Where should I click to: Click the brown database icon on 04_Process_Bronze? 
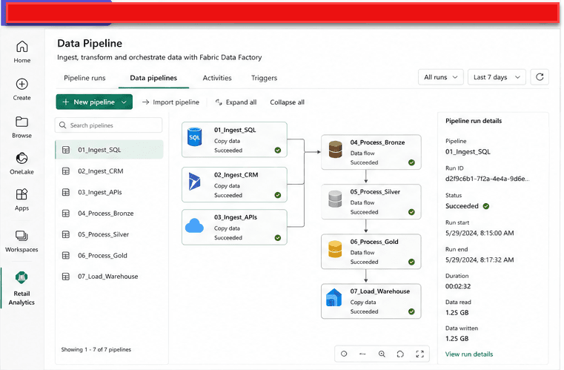335,149
